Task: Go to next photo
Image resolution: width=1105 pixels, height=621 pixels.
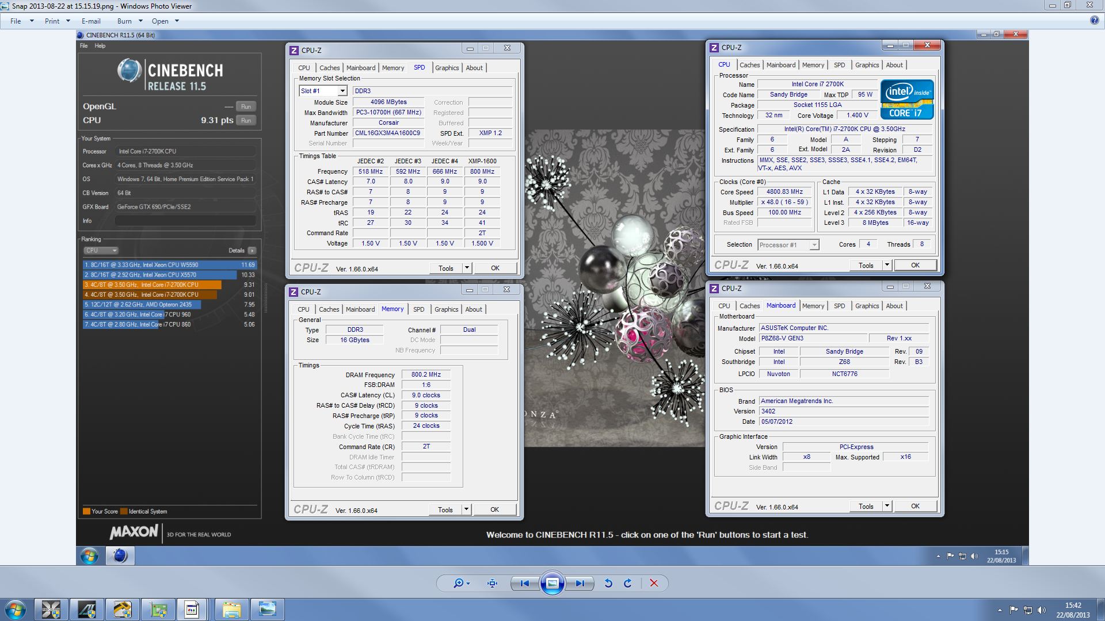Action: pyautogui.click(x=580, y=583)
